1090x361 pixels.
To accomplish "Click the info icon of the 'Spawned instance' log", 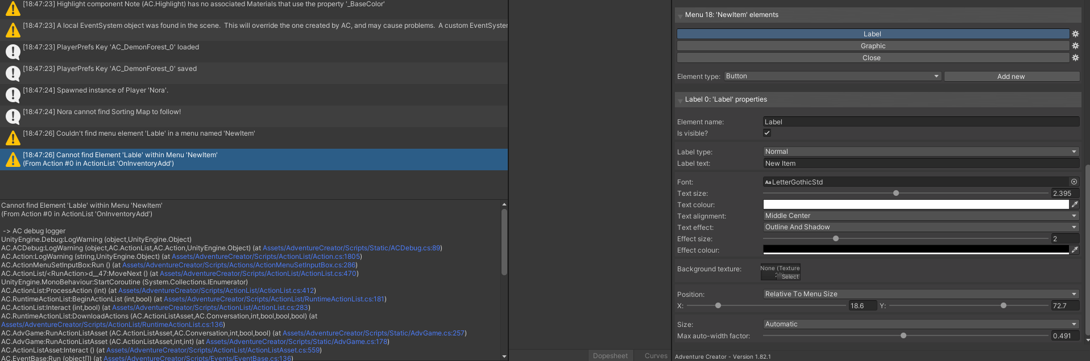I will (13, 94).
